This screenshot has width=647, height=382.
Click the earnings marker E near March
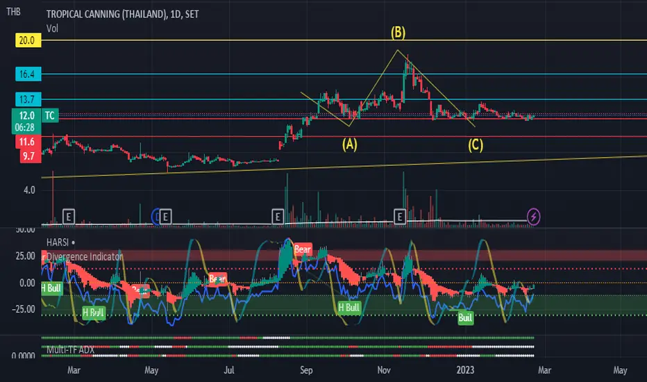(x=69, y=217)
